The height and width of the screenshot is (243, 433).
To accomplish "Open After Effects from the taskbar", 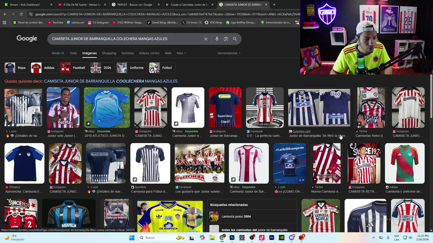I will point(272,238).
